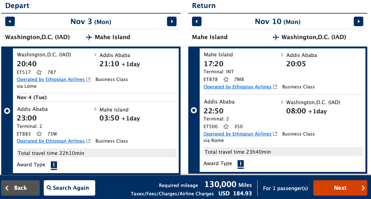Click the Back button
Image resolution: width=371 pixels, height=199 pixels.
(20, 188)
